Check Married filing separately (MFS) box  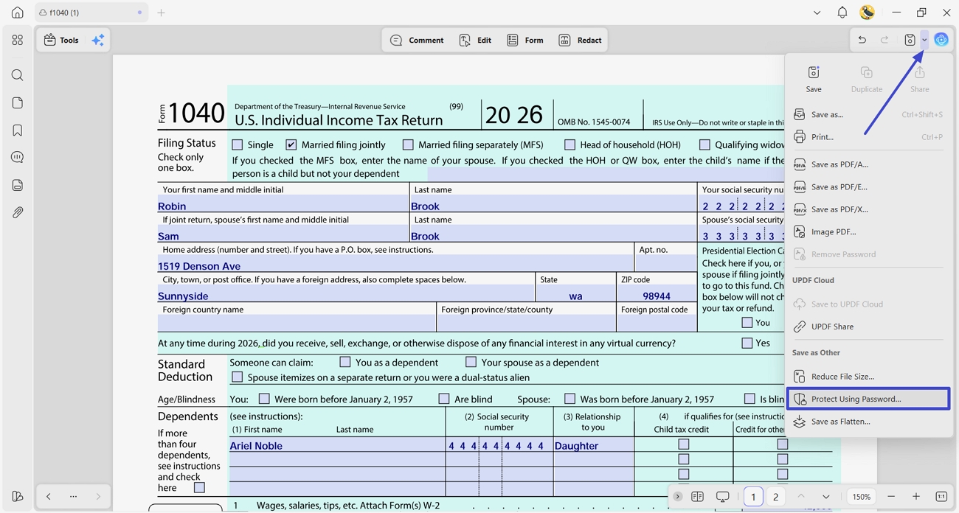click(408, 144)
